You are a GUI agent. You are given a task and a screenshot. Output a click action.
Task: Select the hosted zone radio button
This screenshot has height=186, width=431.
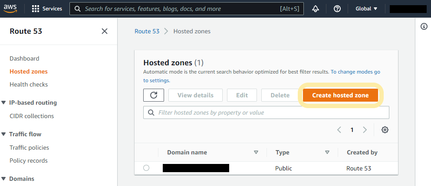(x=146, y=168)
